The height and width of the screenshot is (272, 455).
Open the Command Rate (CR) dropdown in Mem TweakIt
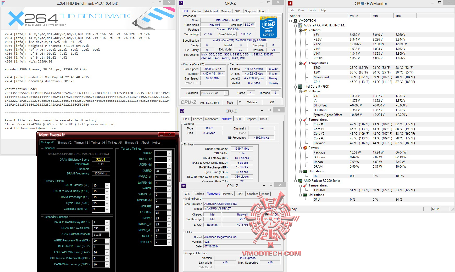coord(107,209)
